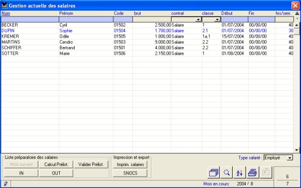The width and height of the screenshot is (301, 188).
Task: Click first name Bertrand
Action: point(67,48)
